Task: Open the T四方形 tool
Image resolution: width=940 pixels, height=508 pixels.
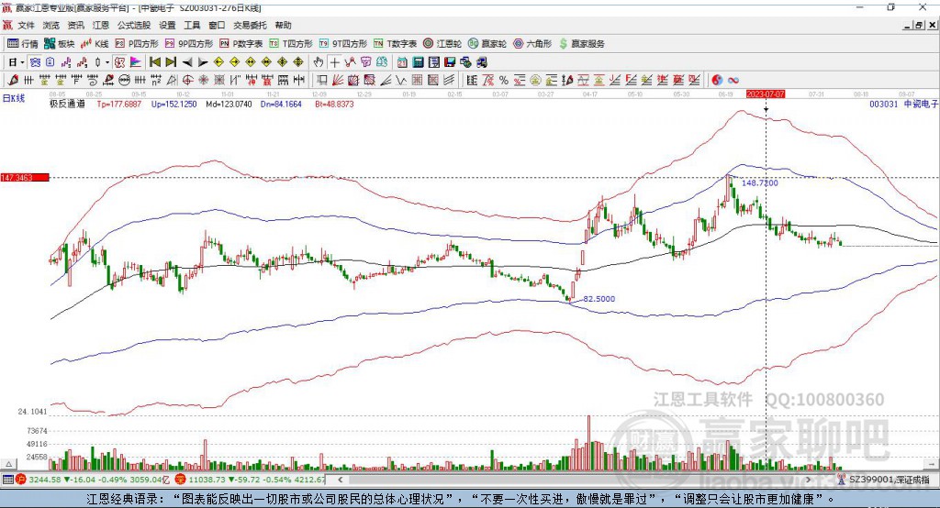Action: pyautogui.click(x=291, y=44)
